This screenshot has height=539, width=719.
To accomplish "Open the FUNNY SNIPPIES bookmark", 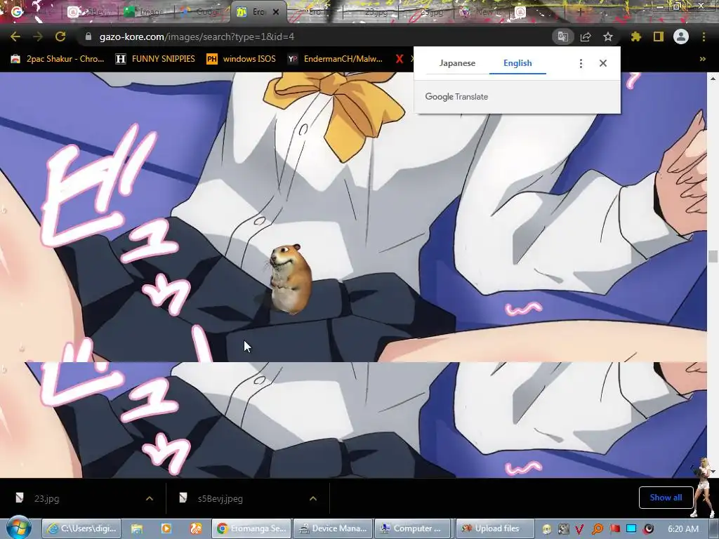I will pos(155,59).
